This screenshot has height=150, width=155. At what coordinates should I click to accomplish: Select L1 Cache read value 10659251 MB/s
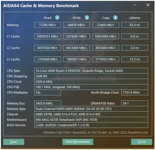pyautogui.click(x=48, y=36)
